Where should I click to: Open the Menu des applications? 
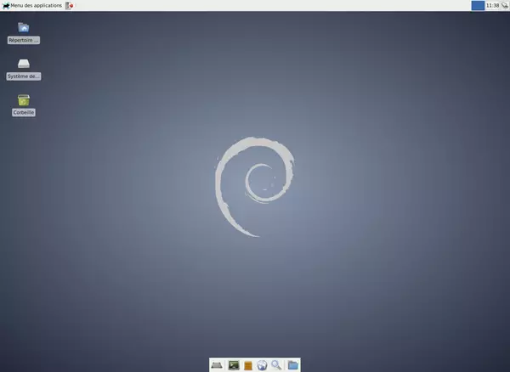(x=32, y=6)
